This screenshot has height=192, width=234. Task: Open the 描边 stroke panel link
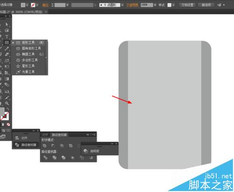pyautogui.click(x=45, y=5)
